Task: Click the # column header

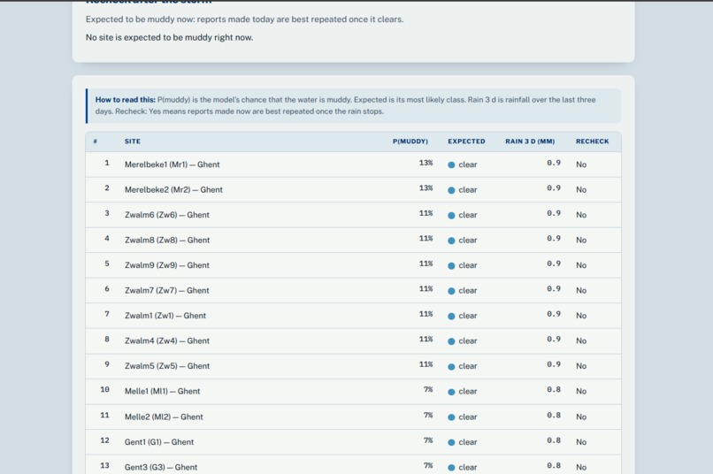Action: coord(95,141)
